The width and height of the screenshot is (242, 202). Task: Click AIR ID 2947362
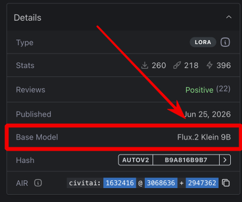pyautogui.click(x=202, y=183)
